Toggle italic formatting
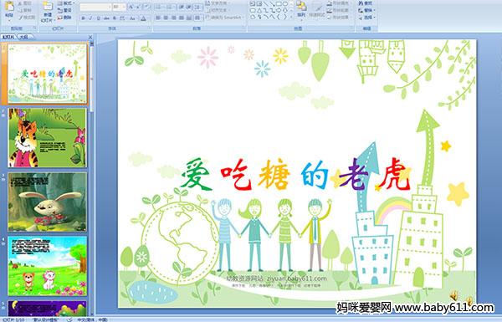 pos(90,18)
